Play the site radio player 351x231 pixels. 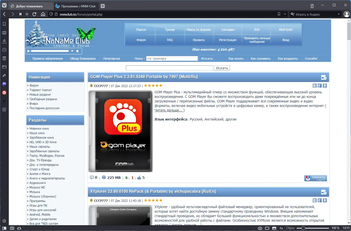(x=28, y=51)
